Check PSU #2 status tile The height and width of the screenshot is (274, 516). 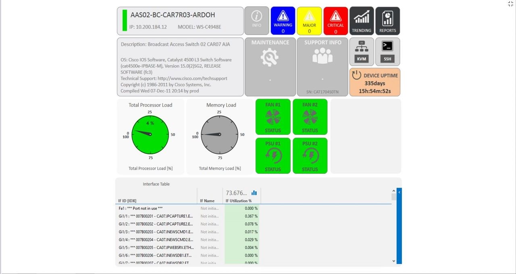[x=310, y=156]
